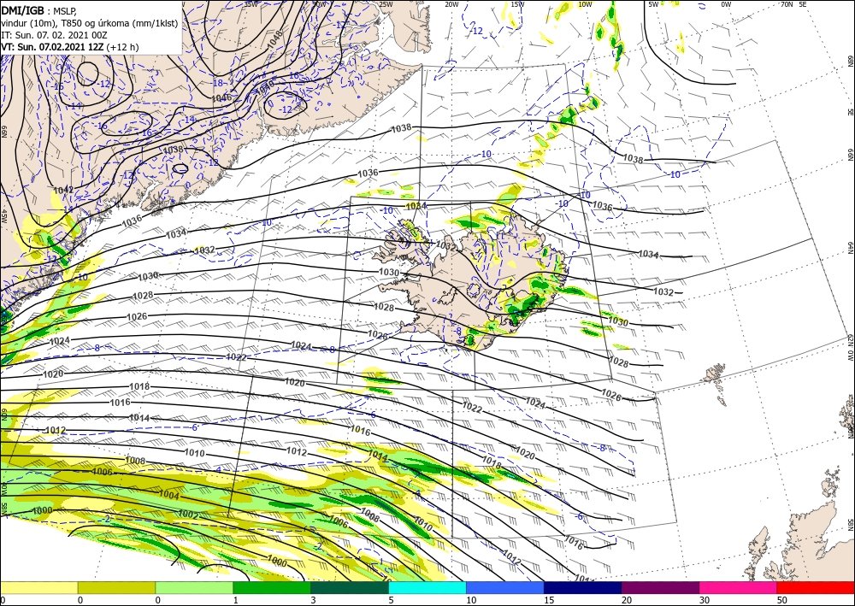
Task: Click the 1002 isobar label
Action: pyautogui.click(x=188, y=515)
